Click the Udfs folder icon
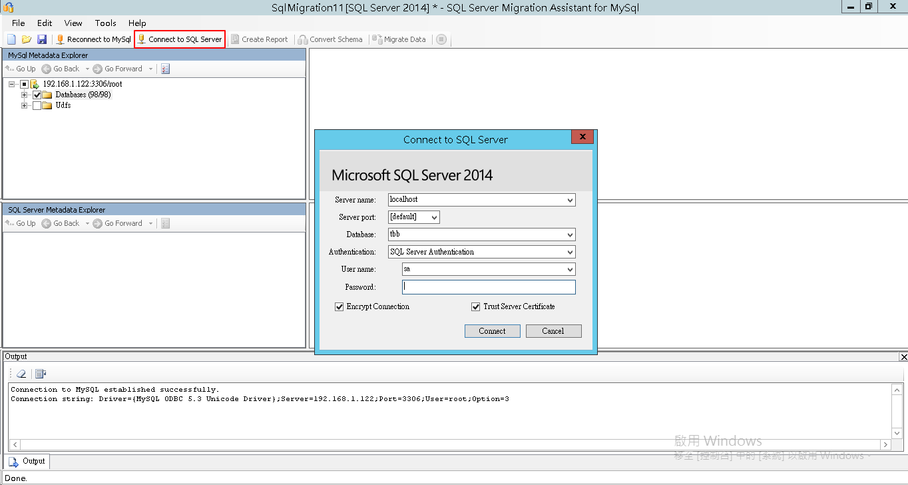The image size is (908, 485). tap(47, 105)
